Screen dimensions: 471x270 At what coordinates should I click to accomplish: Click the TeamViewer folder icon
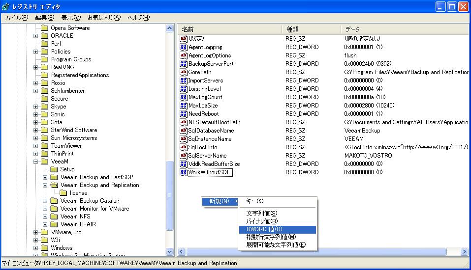(x=44, y=146)
